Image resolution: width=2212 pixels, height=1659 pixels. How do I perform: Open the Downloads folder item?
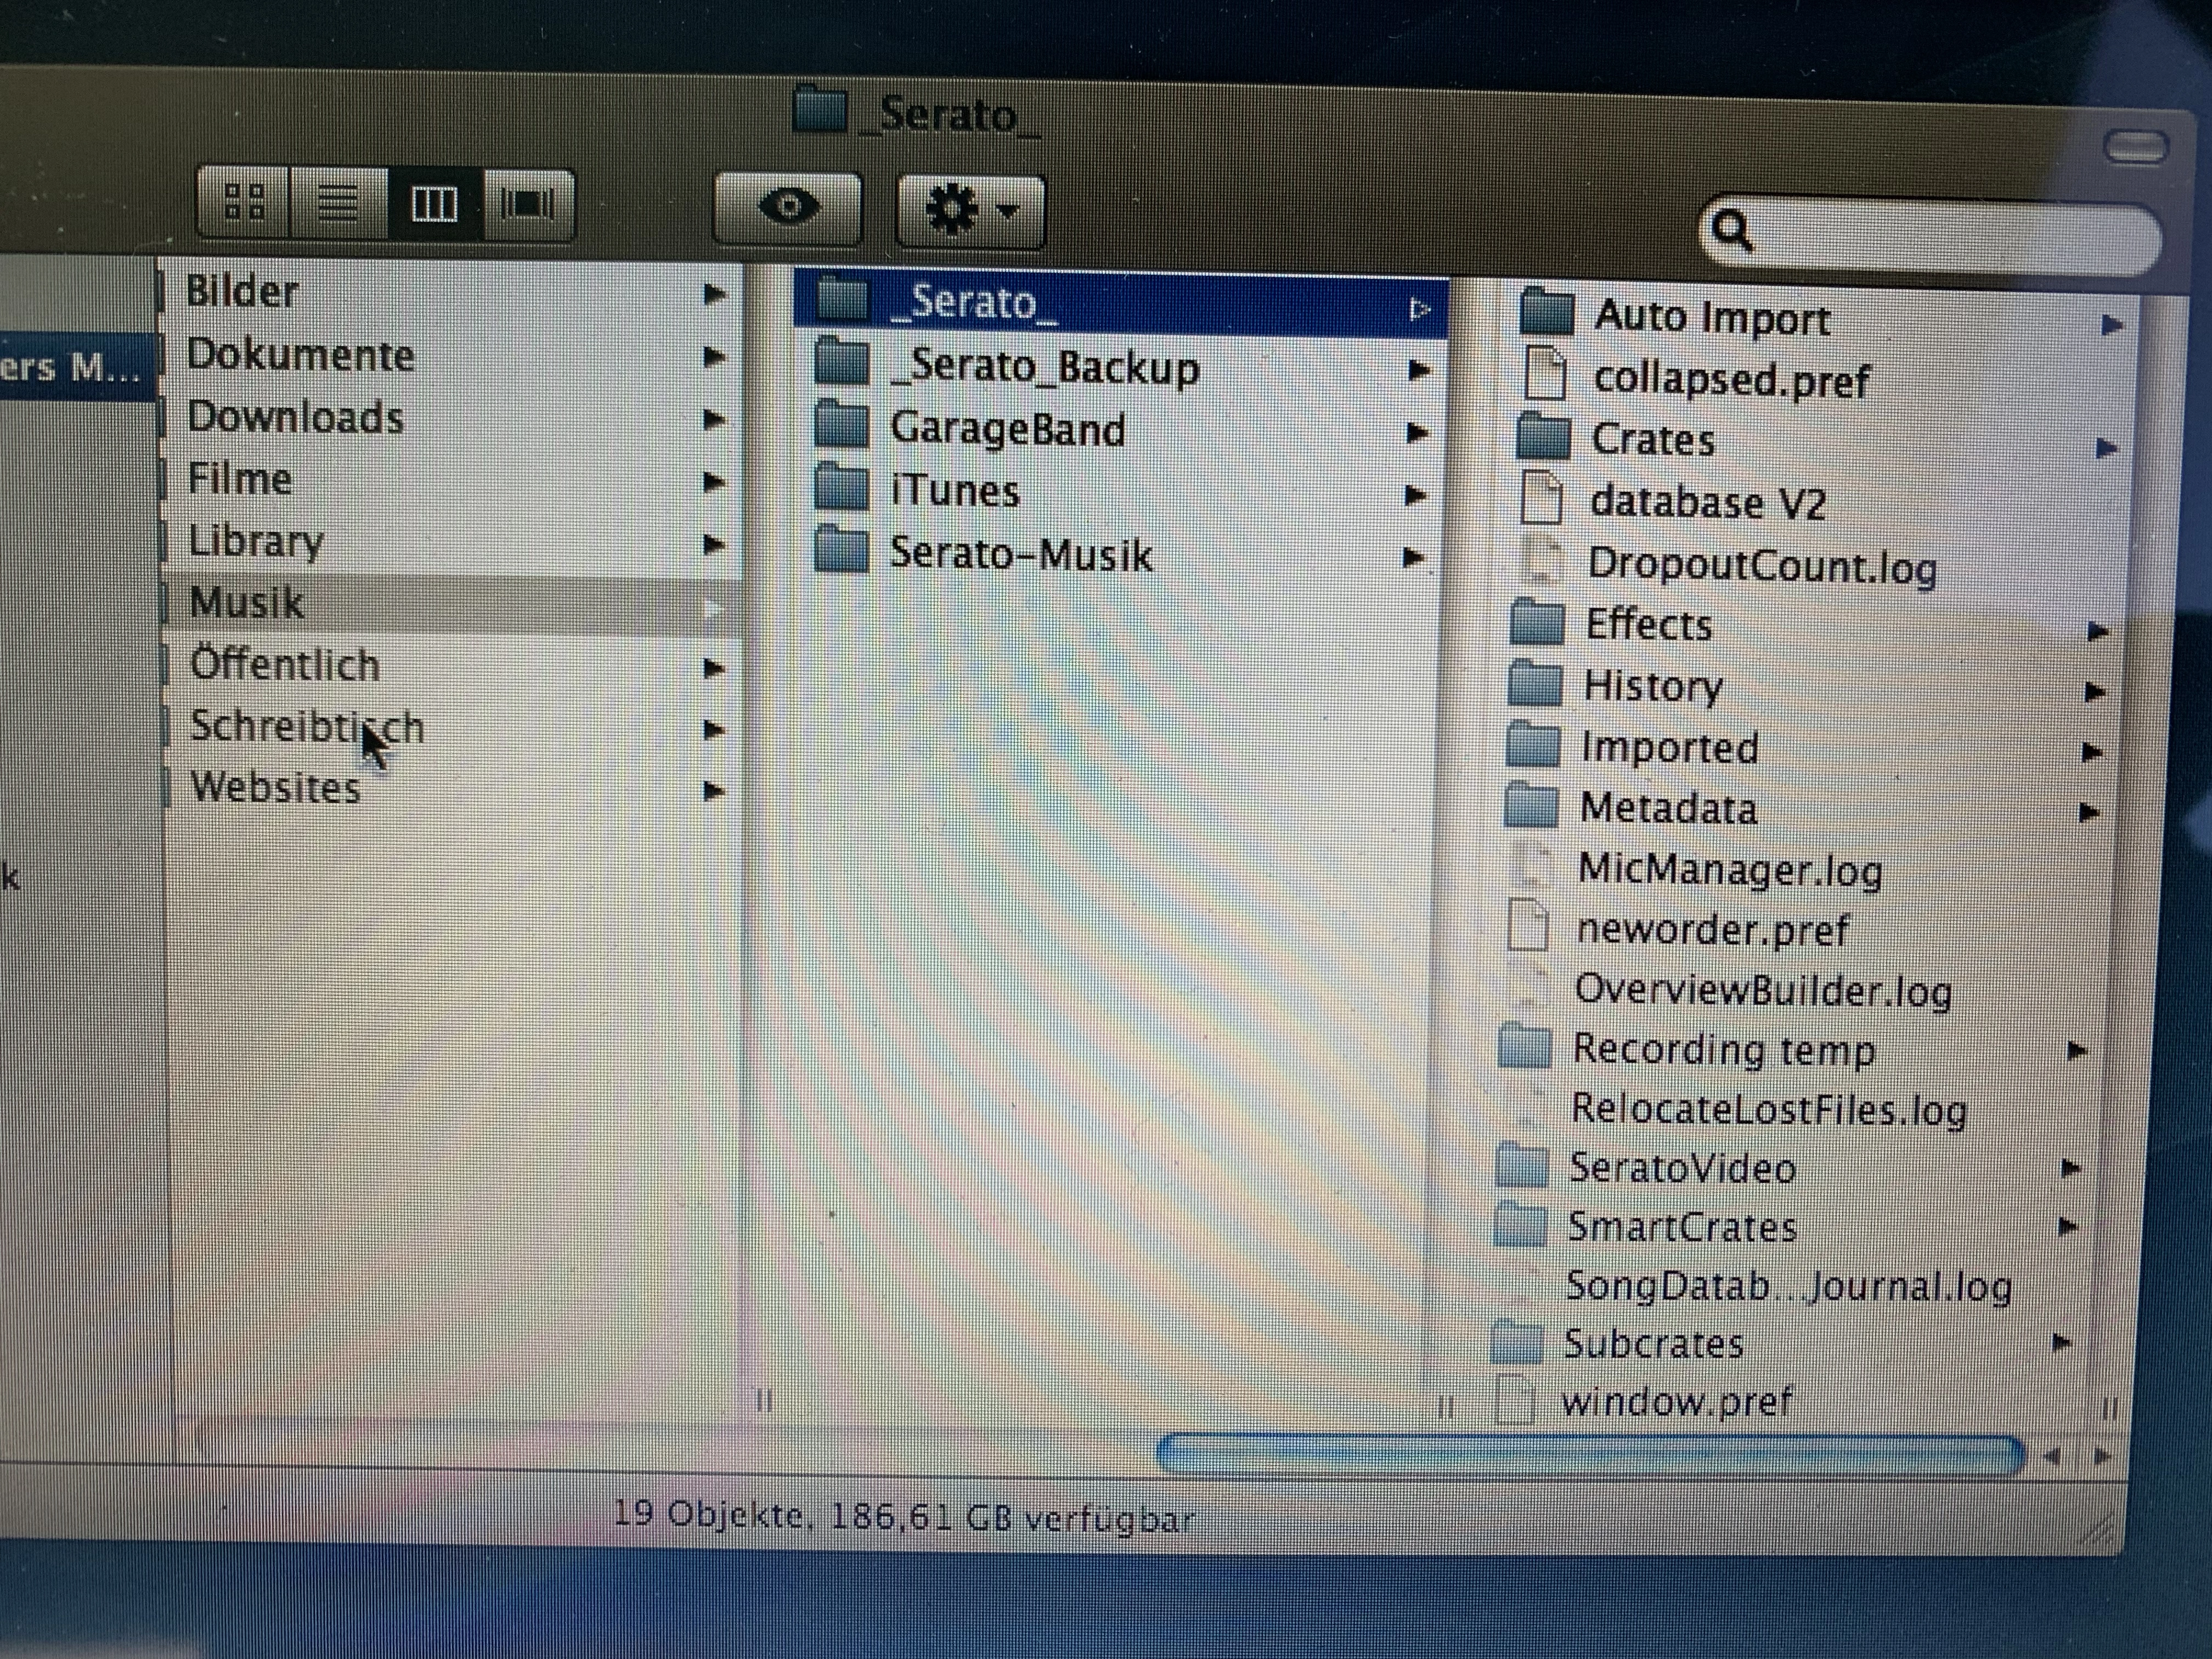[295, 417]
